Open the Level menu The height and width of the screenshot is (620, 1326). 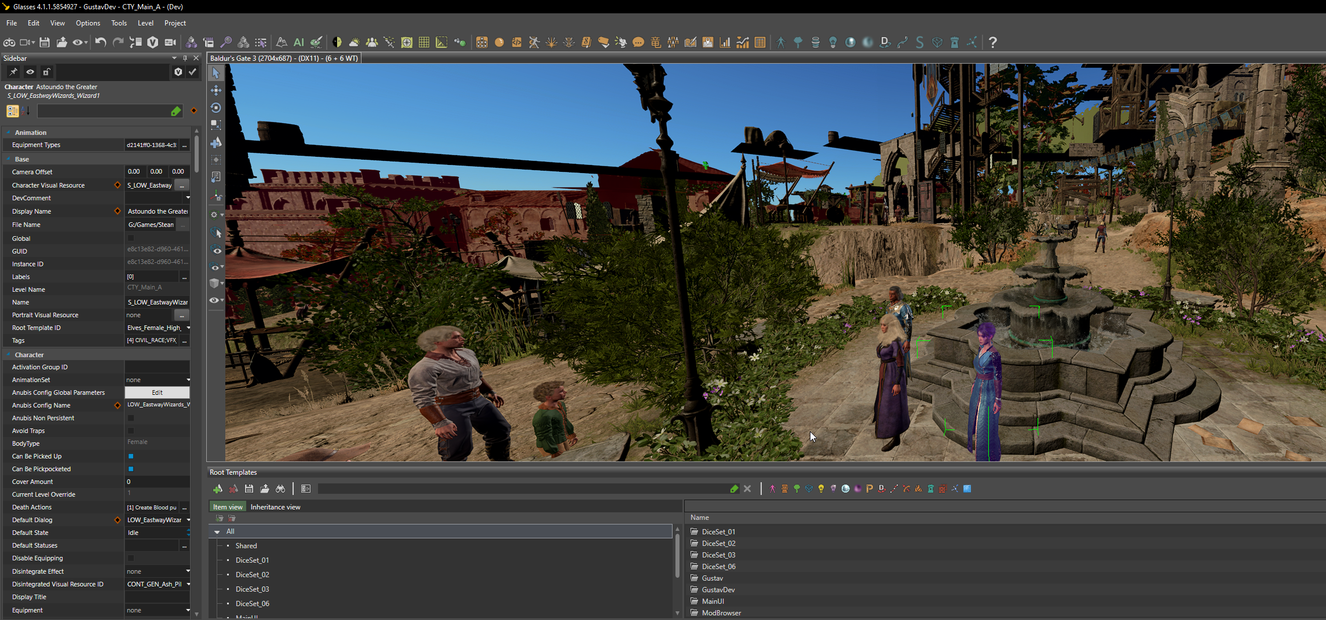[145, 23]
